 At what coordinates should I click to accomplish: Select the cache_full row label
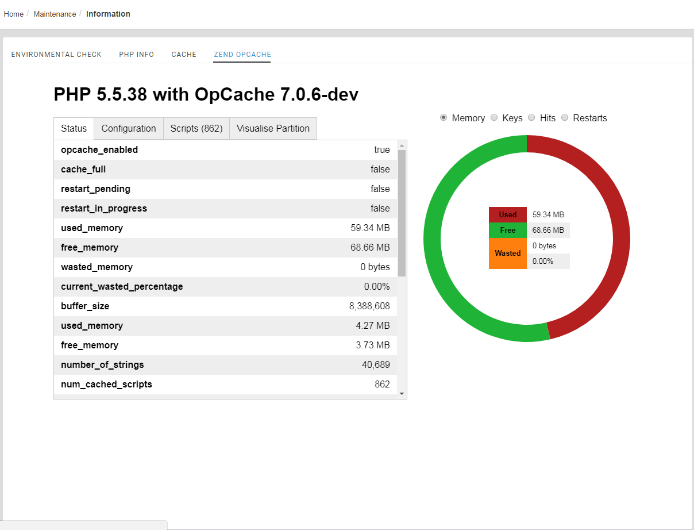tap(83, 170)
